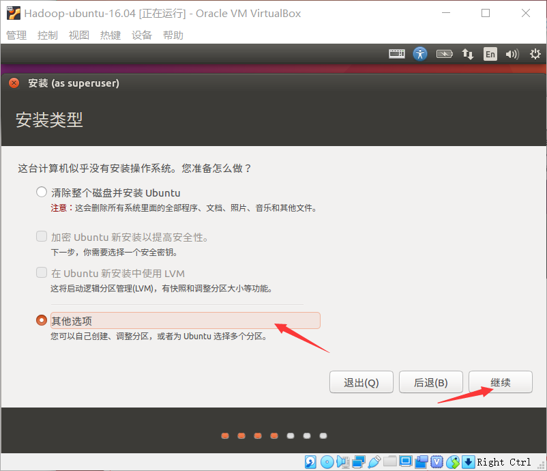Click the 后退(B) button

pos(431,382)
